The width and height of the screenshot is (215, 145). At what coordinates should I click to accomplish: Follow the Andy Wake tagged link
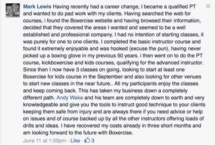(70, 98)
